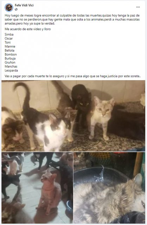Viewport: 147px width, 225px height.
Task: Open the bottom-right photo of fluffy gray cat
Action: point(109,188)
